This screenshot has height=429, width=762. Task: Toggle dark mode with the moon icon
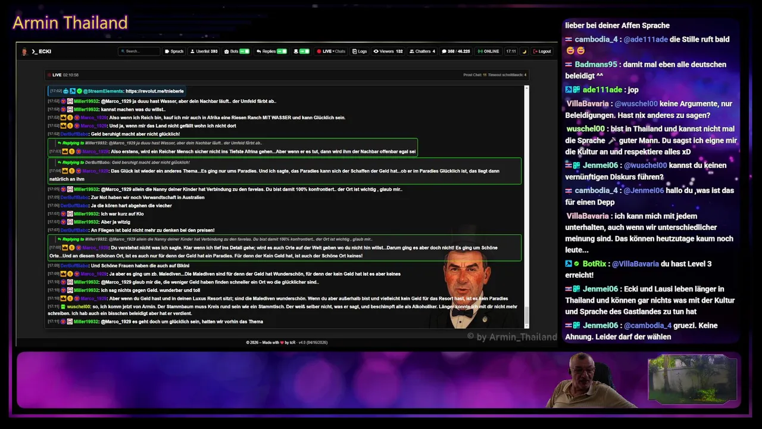(x=524, y=51)
